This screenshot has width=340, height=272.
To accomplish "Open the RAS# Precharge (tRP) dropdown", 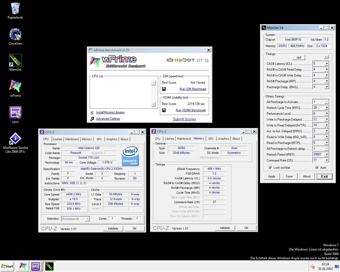I will [x=327, y=81].
